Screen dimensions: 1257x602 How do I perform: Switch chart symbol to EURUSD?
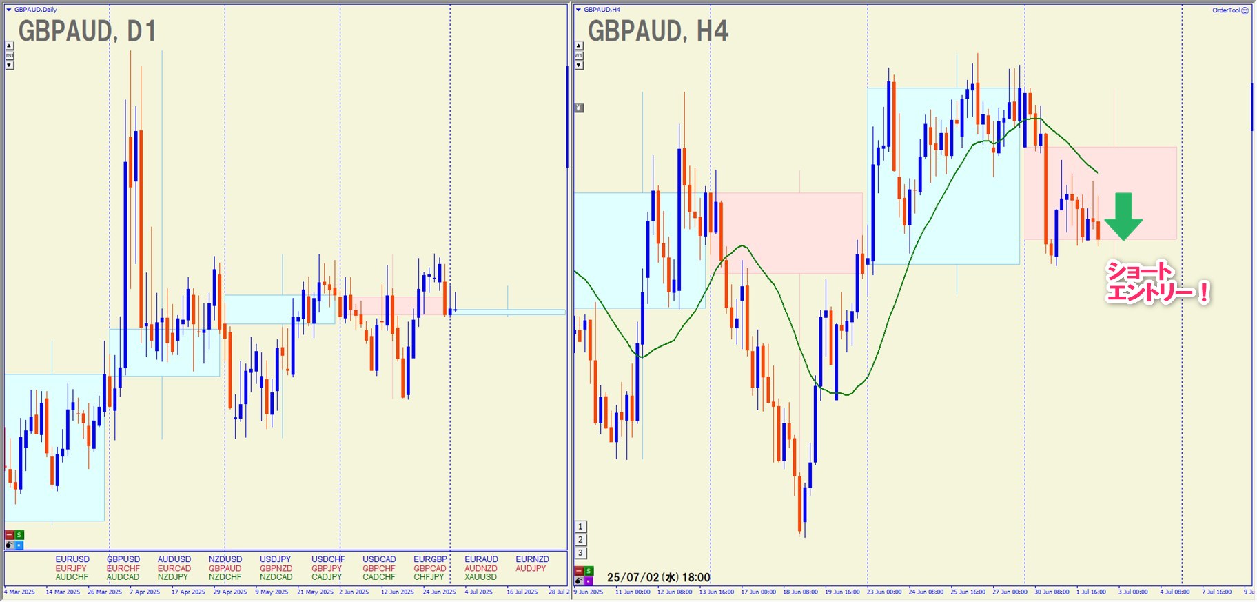[x=72, y=559]
